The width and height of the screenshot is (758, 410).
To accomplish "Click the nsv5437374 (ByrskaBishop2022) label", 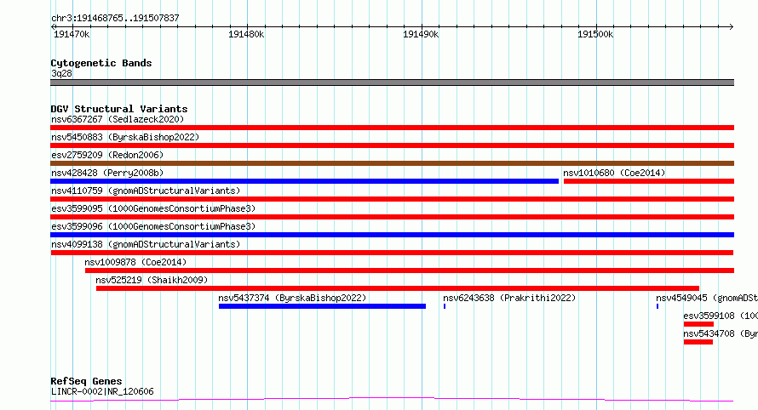I will [292, 298].
